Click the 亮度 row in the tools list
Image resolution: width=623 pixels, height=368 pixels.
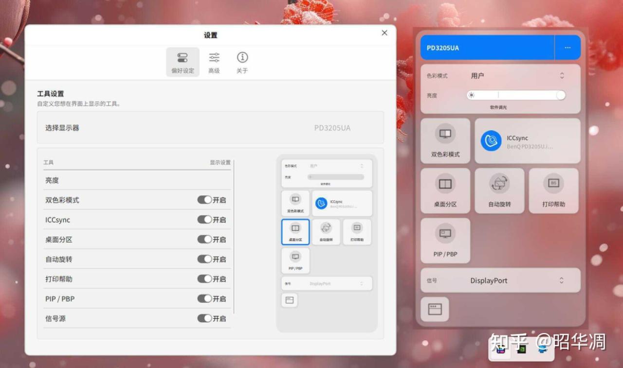point(137,180)
